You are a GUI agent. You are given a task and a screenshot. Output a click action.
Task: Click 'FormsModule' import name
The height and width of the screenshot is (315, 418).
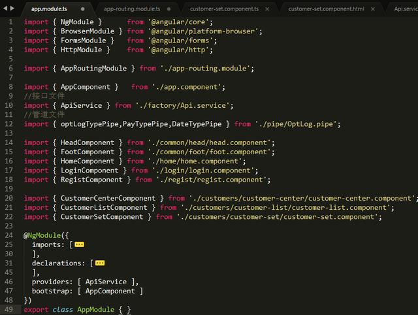coord(83,41)
